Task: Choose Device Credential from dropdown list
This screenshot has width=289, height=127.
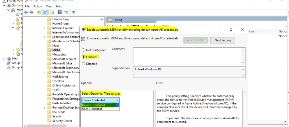Action: (x=100, y=105)
